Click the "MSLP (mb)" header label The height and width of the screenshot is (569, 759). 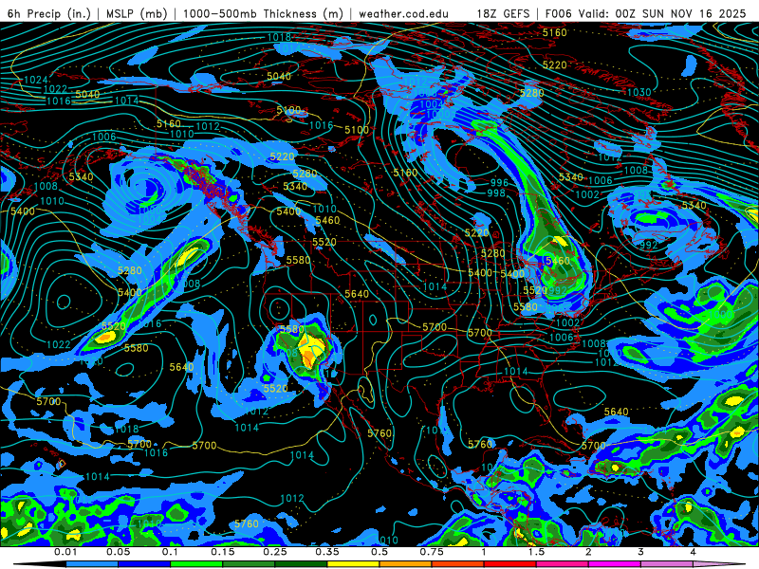(x=137, y=13)
